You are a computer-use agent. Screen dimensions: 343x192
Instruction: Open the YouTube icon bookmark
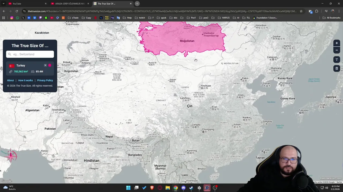click(52, 18)
